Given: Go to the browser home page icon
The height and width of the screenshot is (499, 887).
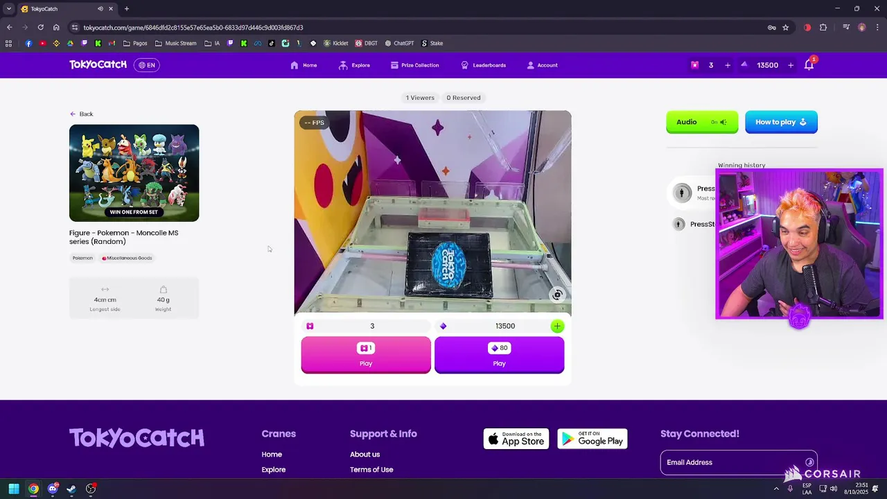Looking at the screenshot, I should [56, 28].
